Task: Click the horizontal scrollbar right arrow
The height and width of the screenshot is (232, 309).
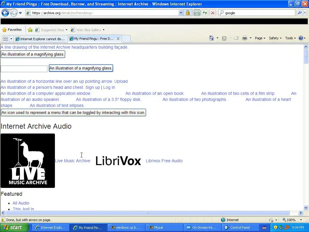Action: click(301, 213)
